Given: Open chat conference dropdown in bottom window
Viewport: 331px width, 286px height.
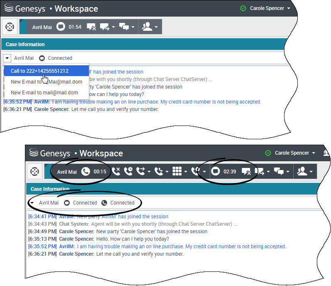Looking at the screenshot, I should [x=288, y=172].
